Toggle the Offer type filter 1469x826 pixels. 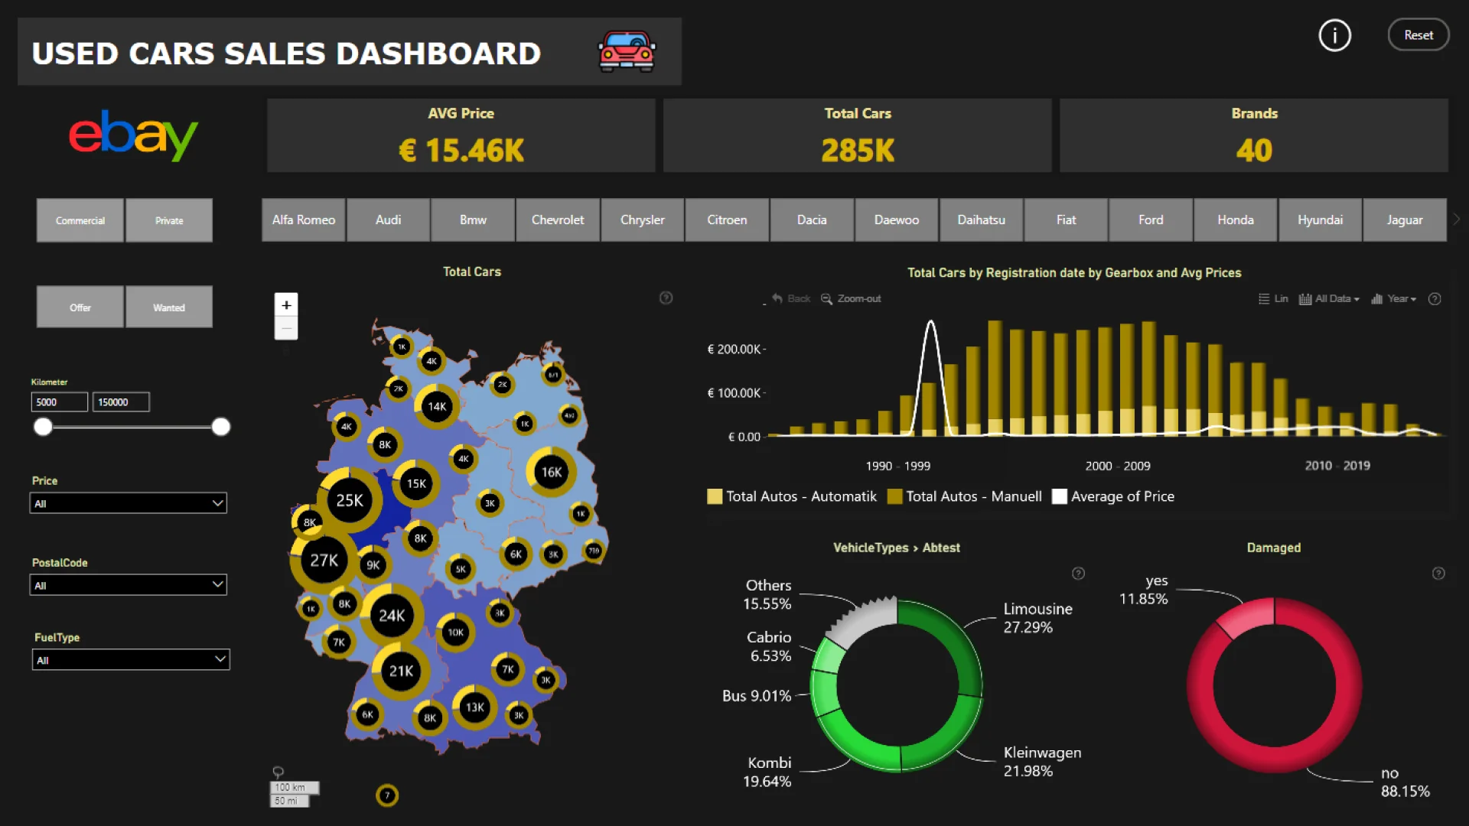(80, 307)
